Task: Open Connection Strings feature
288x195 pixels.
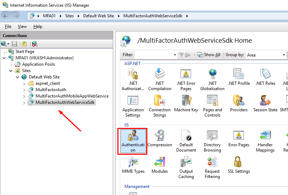Action: click(160, 106)
